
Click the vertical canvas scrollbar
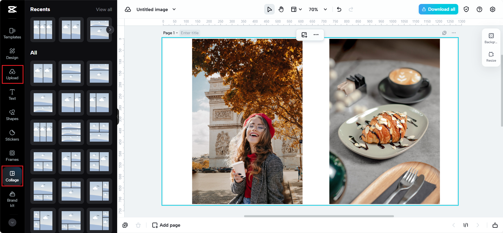pos(502,91)
